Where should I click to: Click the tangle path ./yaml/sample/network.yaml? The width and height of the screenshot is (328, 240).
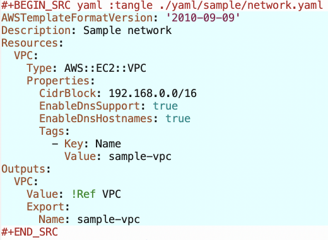[x=241, y=6]
